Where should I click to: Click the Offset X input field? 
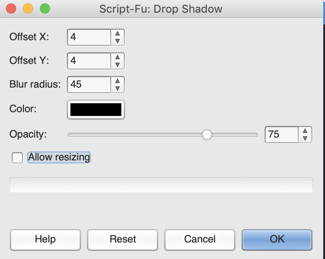click(x=89, y=37)
